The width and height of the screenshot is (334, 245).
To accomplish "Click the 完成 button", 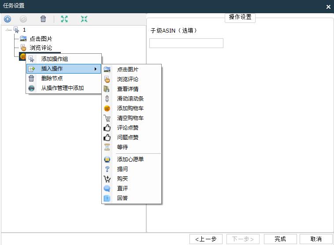I will tap(280, 239).
